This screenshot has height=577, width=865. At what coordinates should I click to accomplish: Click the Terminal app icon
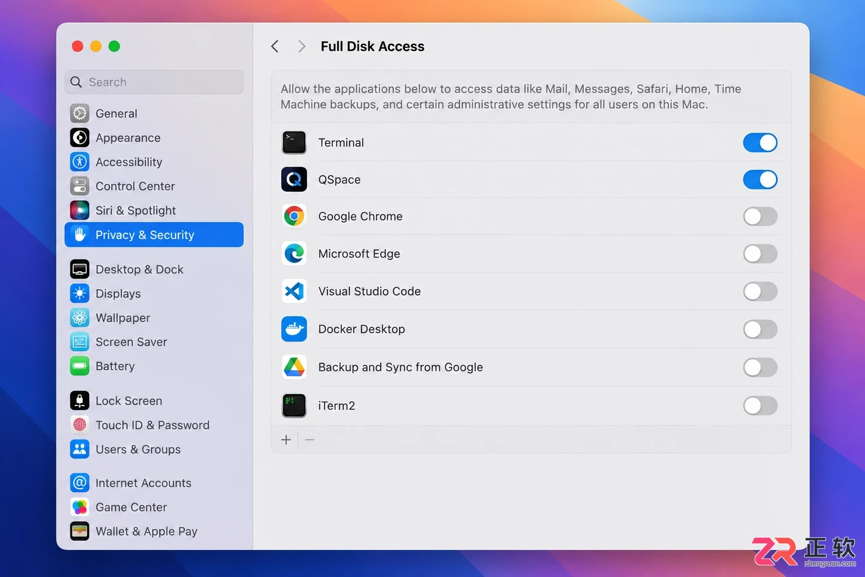point(294,142)
